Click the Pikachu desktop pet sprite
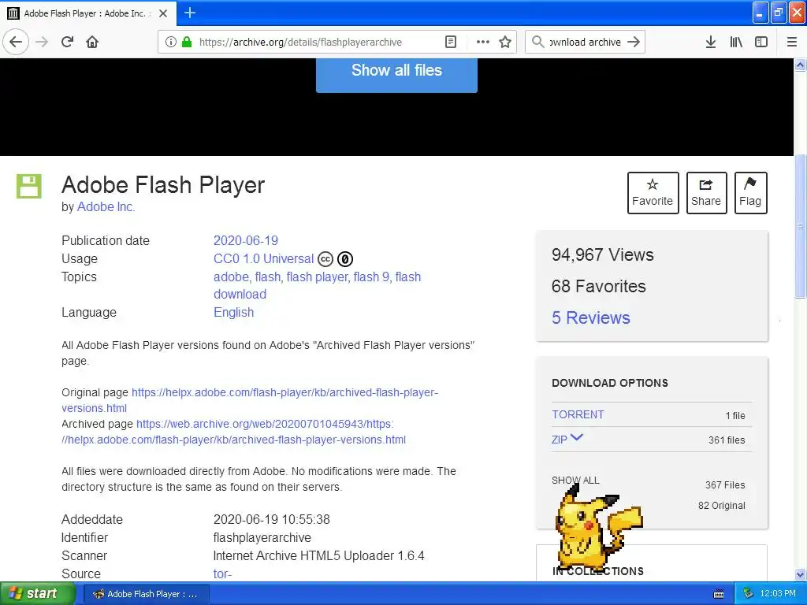This screenshot has width=807, height=605. [x=599, y=529]
